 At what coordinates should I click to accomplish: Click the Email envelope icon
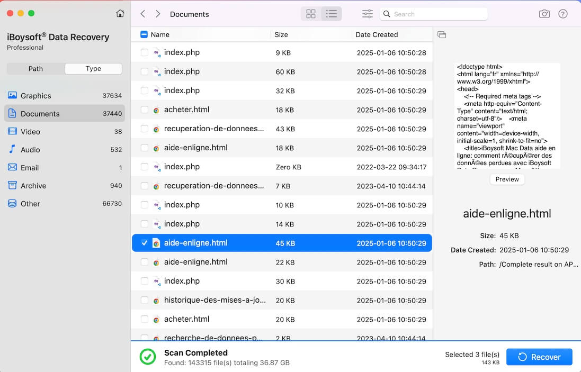[12, 167]
